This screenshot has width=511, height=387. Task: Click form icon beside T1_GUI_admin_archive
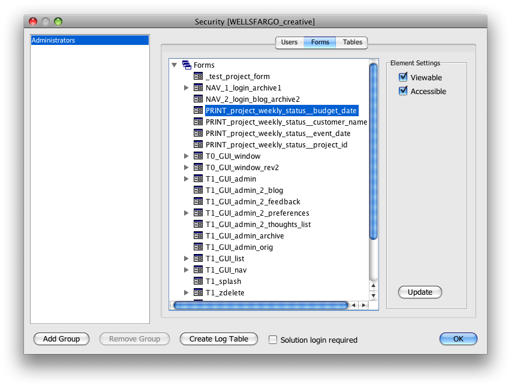198,235
